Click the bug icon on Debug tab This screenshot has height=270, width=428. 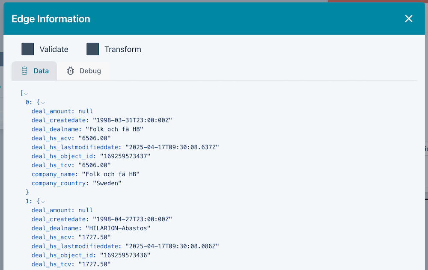point(71,71)
